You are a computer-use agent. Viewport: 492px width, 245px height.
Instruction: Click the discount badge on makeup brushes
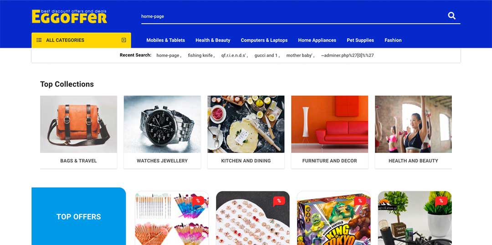tap(198, 201)
